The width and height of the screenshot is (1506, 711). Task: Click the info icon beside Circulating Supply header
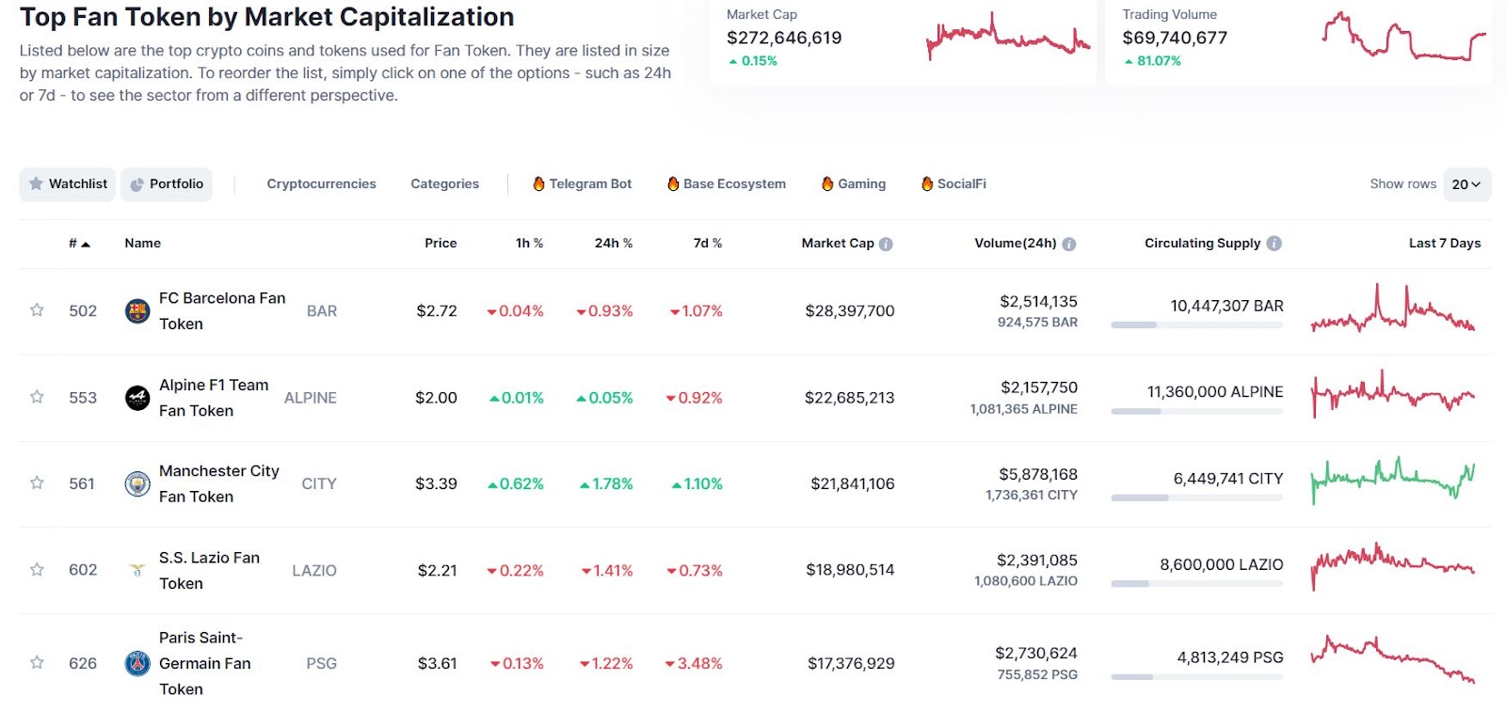[x=1274, y=243]
